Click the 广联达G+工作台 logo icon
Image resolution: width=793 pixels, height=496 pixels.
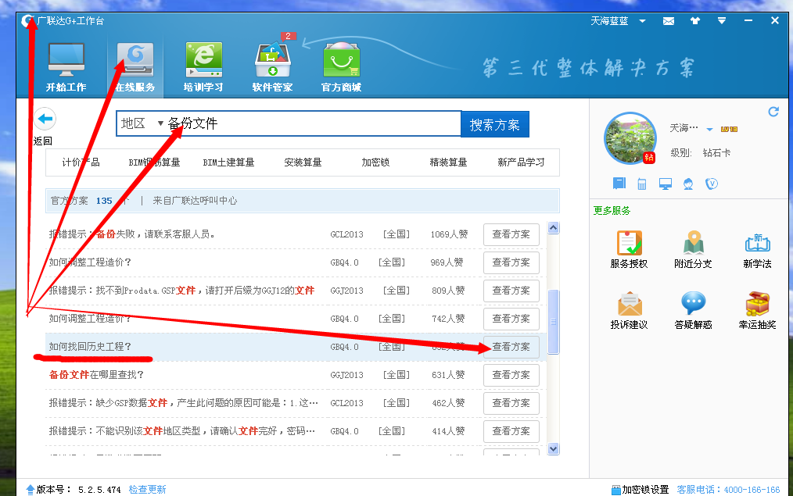[28, 21]
